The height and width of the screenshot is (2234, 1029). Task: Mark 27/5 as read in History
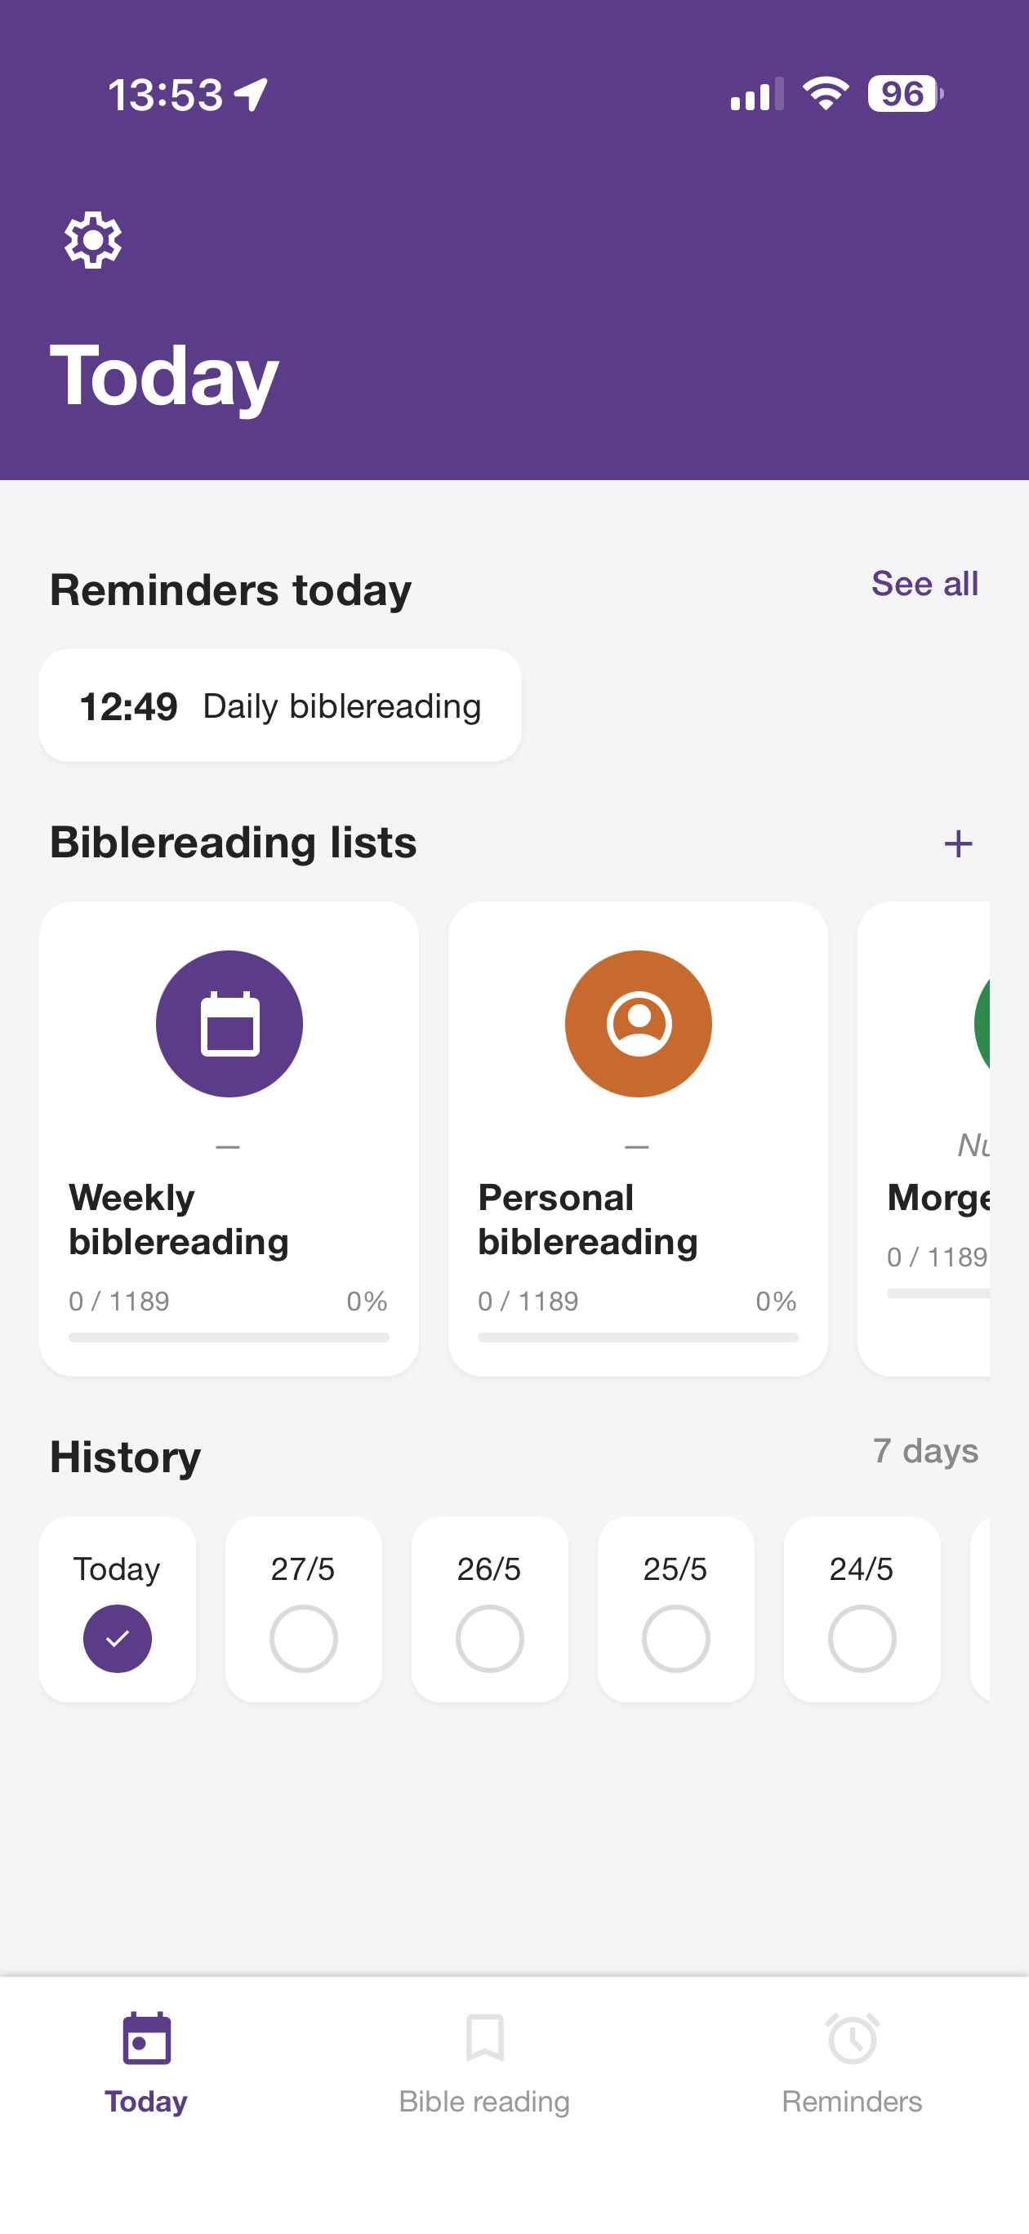tap(303, 1638)
